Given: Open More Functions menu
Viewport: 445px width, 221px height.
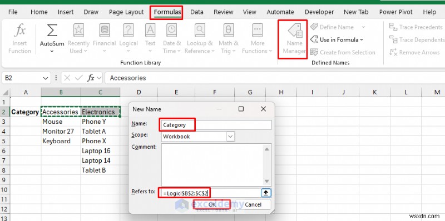Looking at the screenshot, I should point(257,38).
